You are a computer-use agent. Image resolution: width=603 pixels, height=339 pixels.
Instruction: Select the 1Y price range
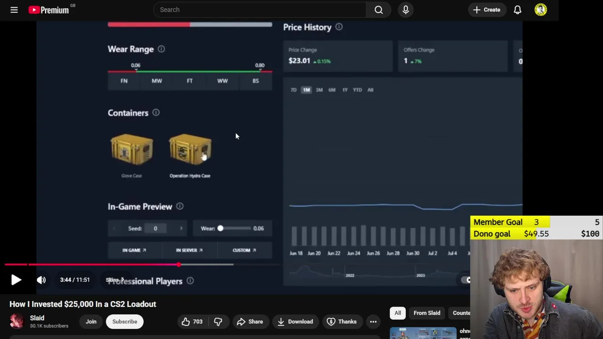(345, 90)
